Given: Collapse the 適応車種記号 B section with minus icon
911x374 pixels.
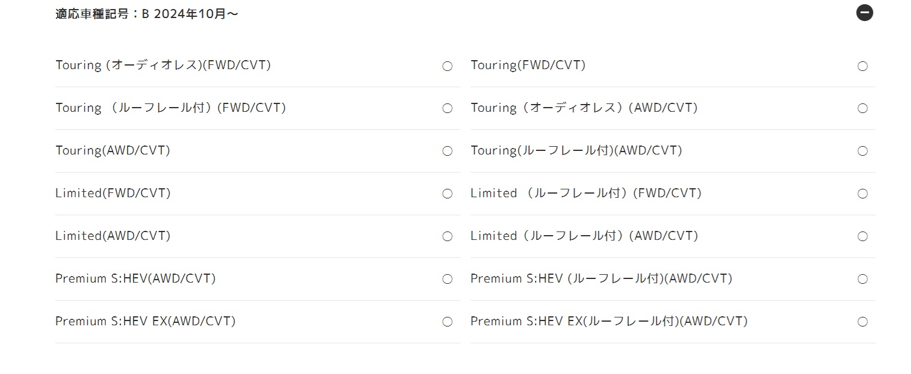Looking at the screenshot, I should (864, 13).
